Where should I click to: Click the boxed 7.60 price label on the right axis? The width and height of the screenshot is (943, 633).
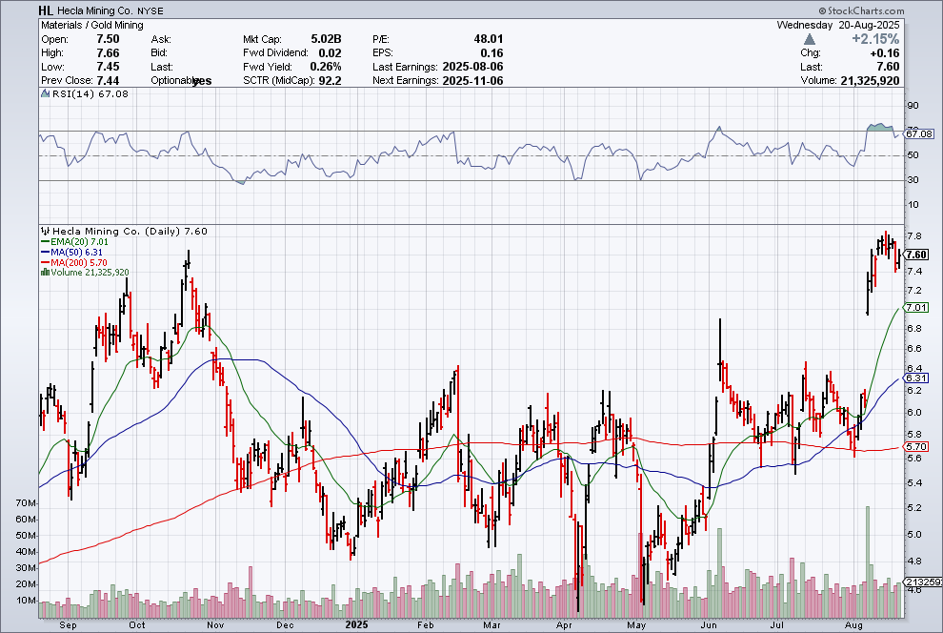917,255
